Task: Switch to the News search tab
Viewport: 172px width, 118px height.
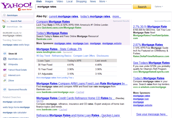Action: (x=93, y=2)
